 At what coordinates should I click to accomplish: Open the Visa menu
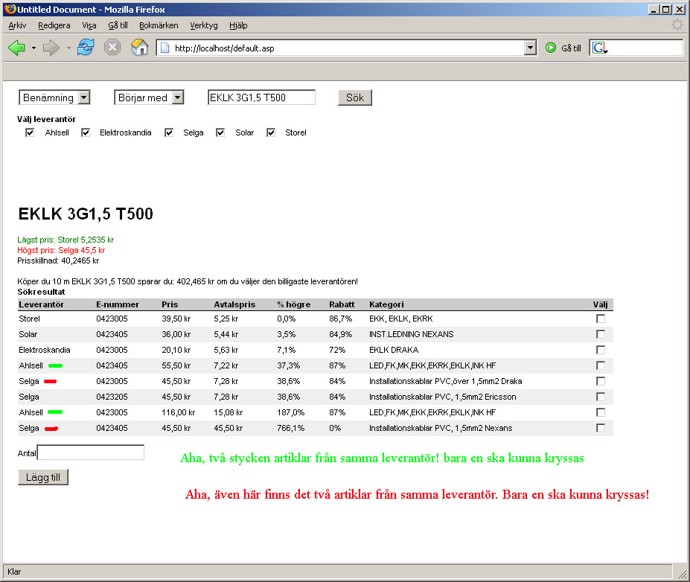pyautogui.click(x=89, y=25)
